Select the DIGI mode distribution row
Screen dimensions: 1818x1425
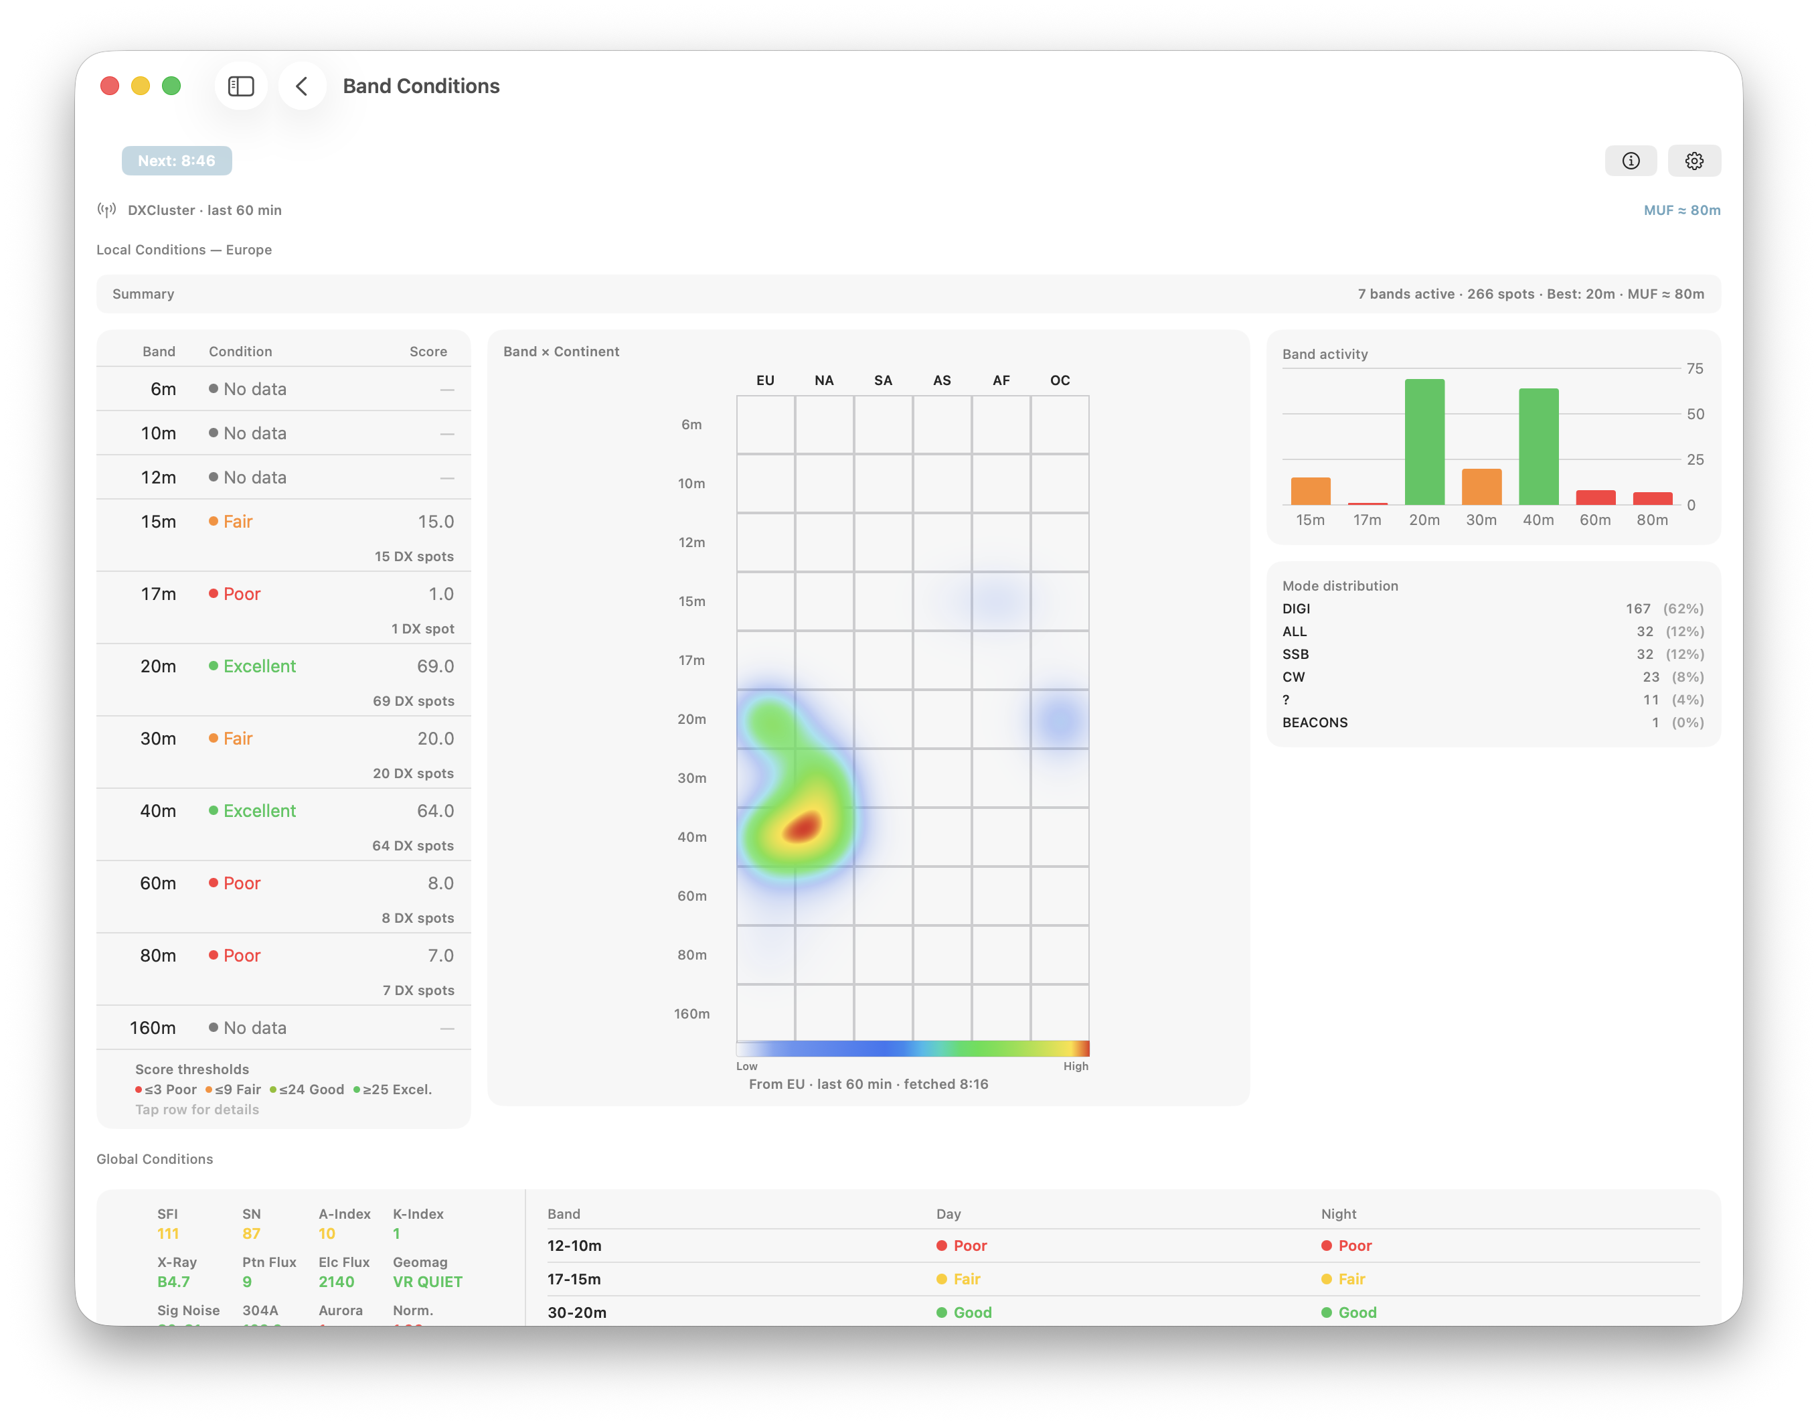[1492, 609]
